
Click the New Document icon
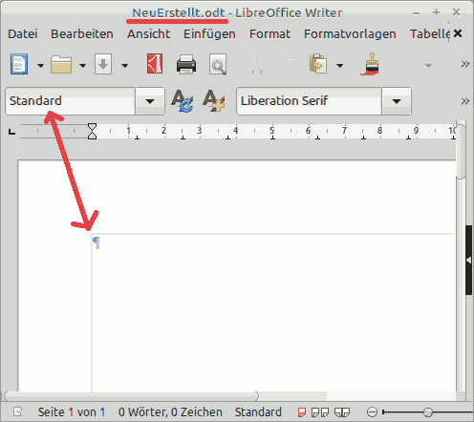(19, 64)
